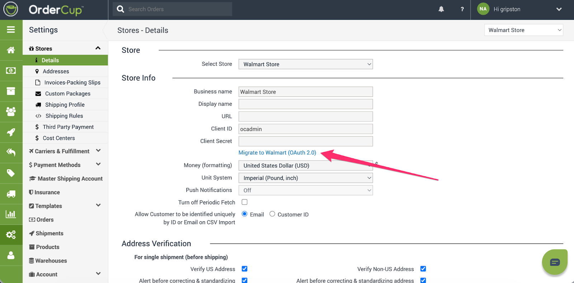Open the money bill icon in left rail
574x283 pixels.
tap(11, 70)
